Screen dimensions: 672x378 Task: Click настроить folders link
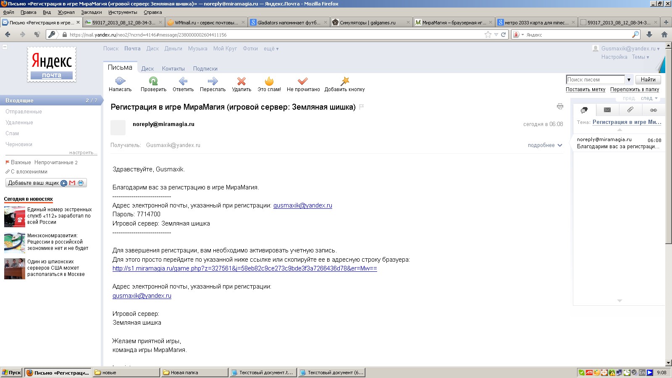[x=83, y=152]
